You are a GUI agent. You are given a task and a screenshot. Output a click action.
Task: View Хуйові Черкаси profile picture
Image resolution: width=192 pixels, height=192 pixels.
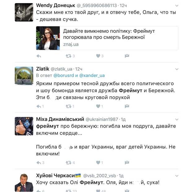[x=24, y=183]
